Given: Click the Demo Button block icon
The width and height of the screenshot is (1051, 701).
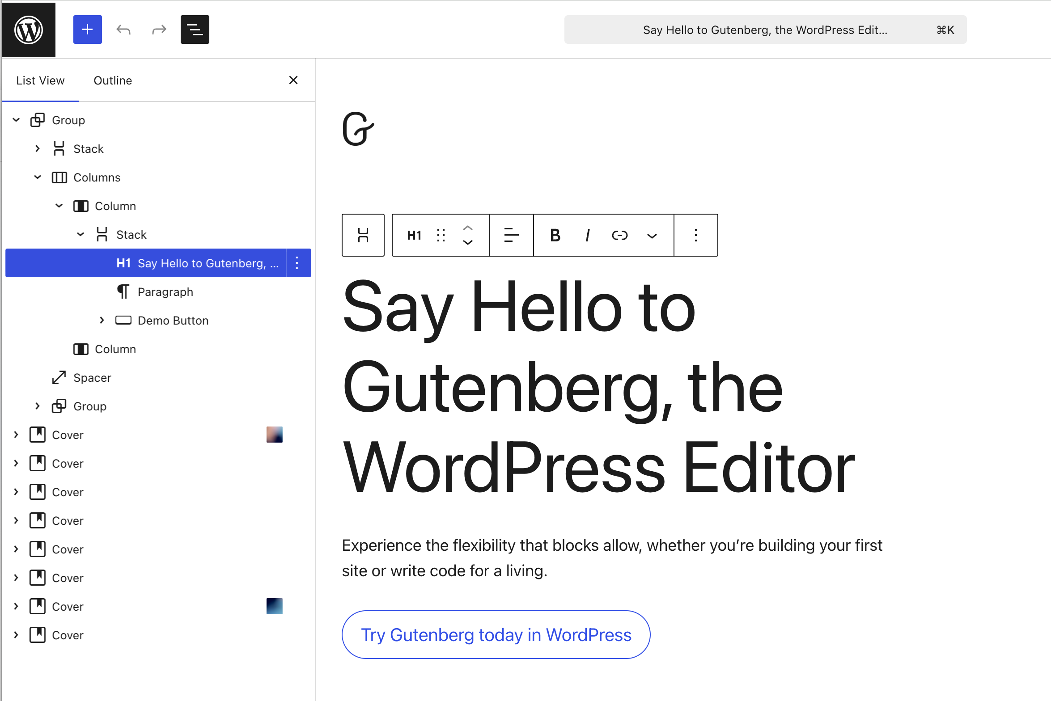Looking at the screenshot, I should point(123,320).
